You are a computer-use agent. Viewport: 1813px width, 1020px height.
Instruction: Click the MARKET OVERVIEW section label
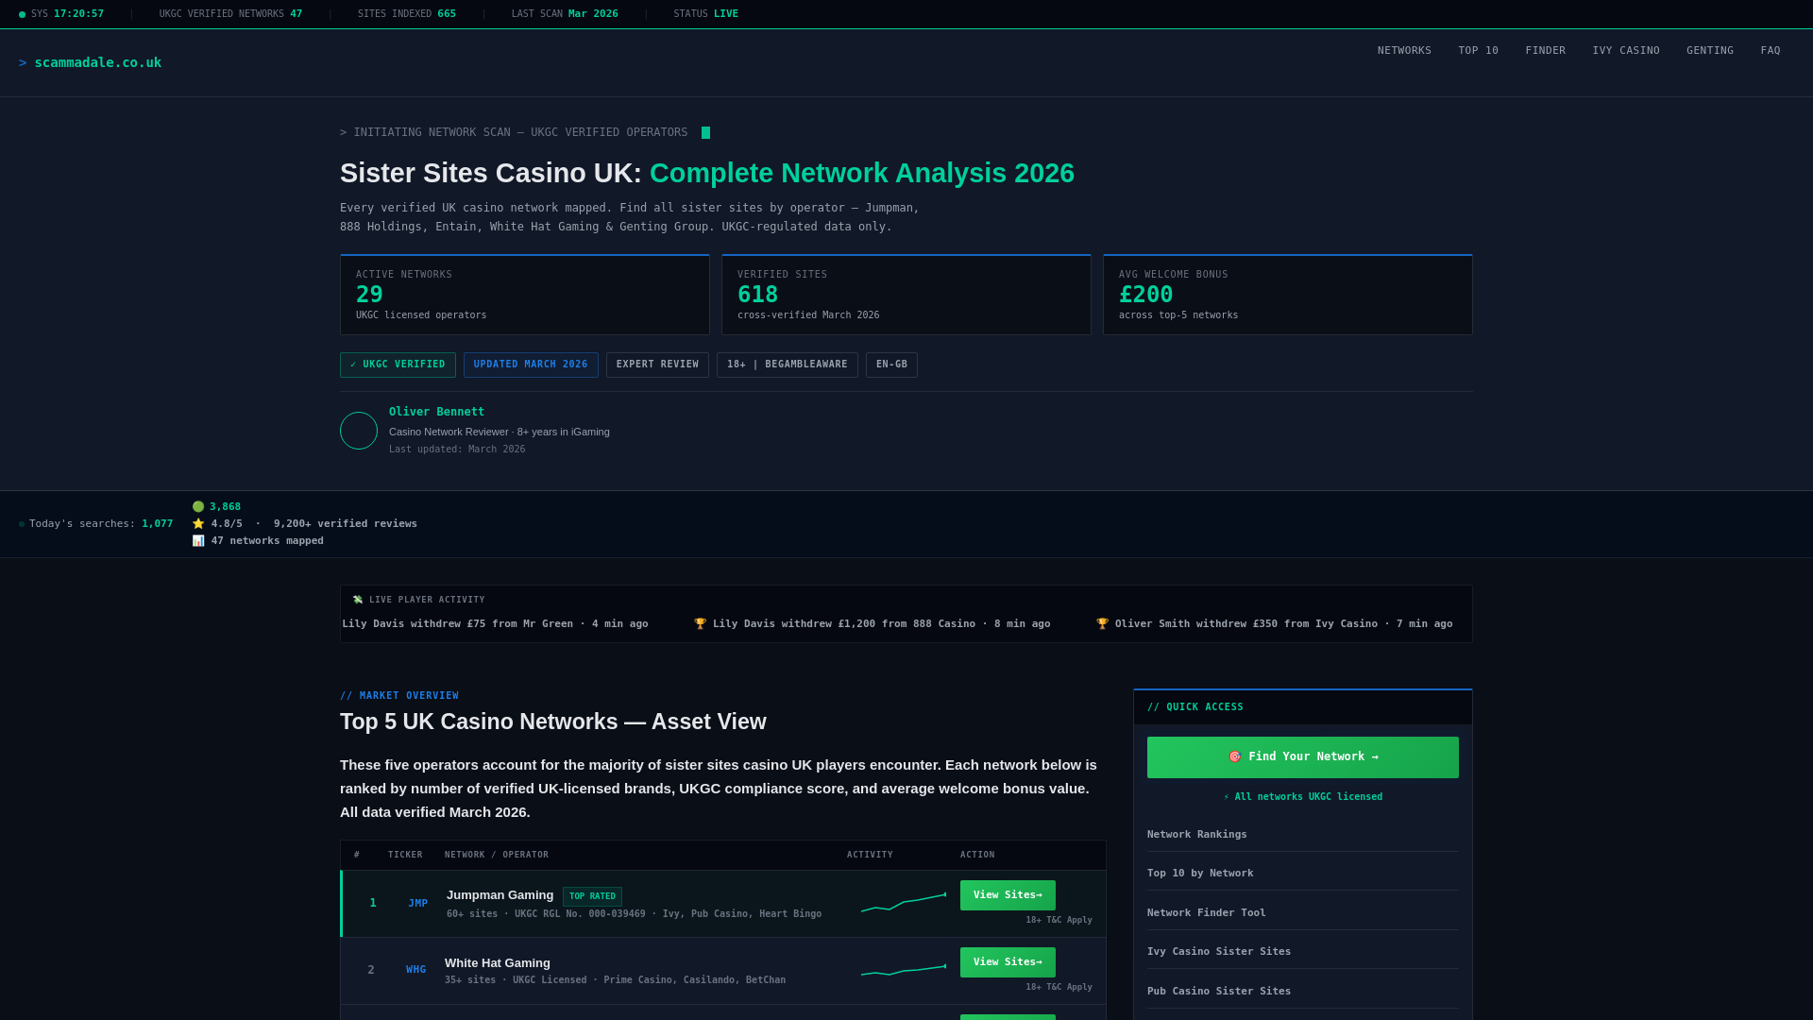pyautogui.click(x=399, y=696)
